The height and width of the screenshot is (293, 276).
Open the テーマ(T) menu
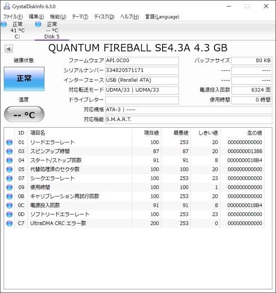click(x=80, y=17)
